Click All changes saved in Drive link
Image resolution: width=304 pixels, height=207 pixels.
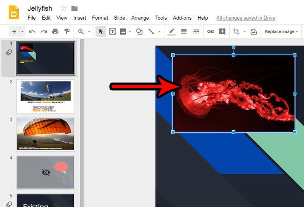(246, 18)
